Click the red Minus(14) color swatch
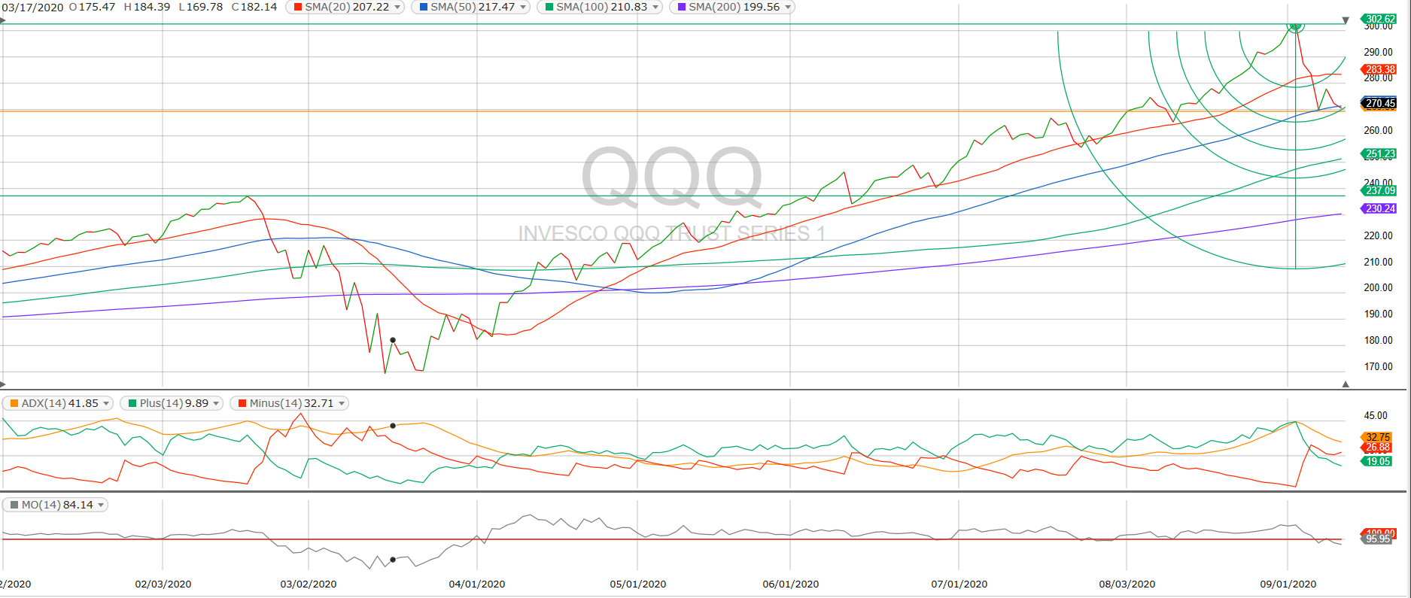 point(242,403)
